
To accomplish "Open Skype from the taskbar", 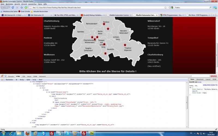I will tap(68, 133).
